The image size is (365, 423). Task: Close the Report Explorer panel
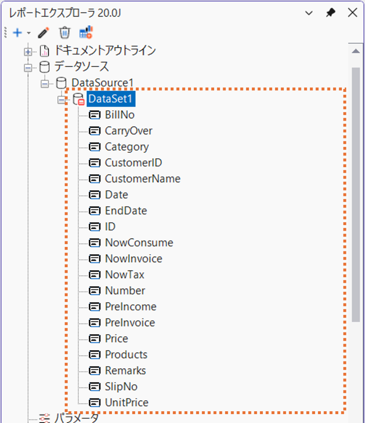pyautogui.click(x=352, y=13)
